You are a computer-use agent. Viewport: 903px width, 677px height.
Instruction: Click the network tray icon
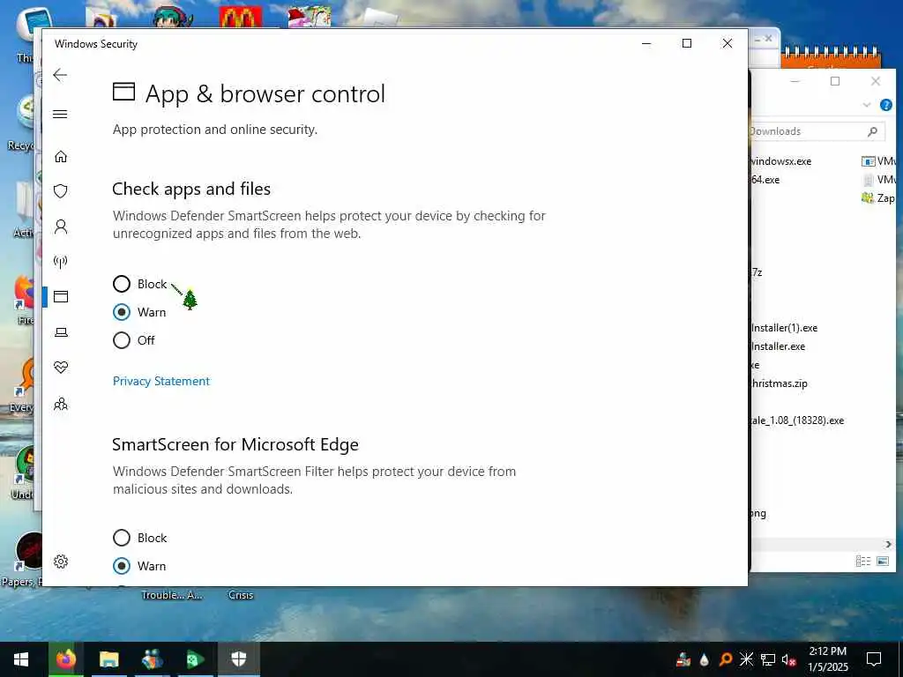point(767,659)
